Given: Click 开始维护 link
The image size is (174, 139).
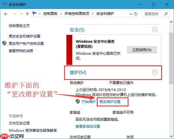Looking at the screenshot, I should click(89, 101).
